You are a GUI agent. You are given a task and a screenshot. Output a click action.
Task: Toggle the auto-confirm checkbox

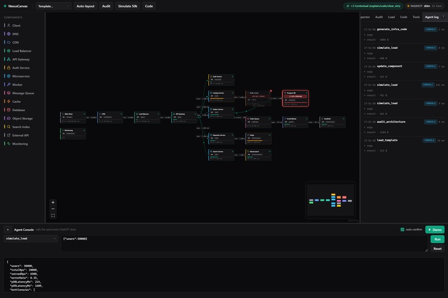(402, 230)
